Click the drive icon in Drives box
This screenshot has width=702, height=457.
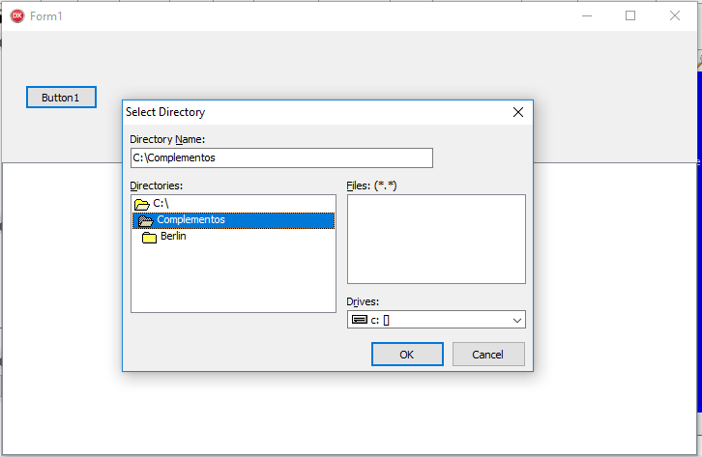tap(359, 320)
